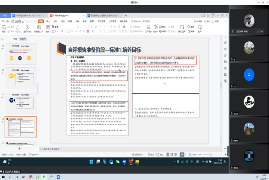Collapse the ribbon with the chevron arrow
269x180 pixels.
pos(226,22)
